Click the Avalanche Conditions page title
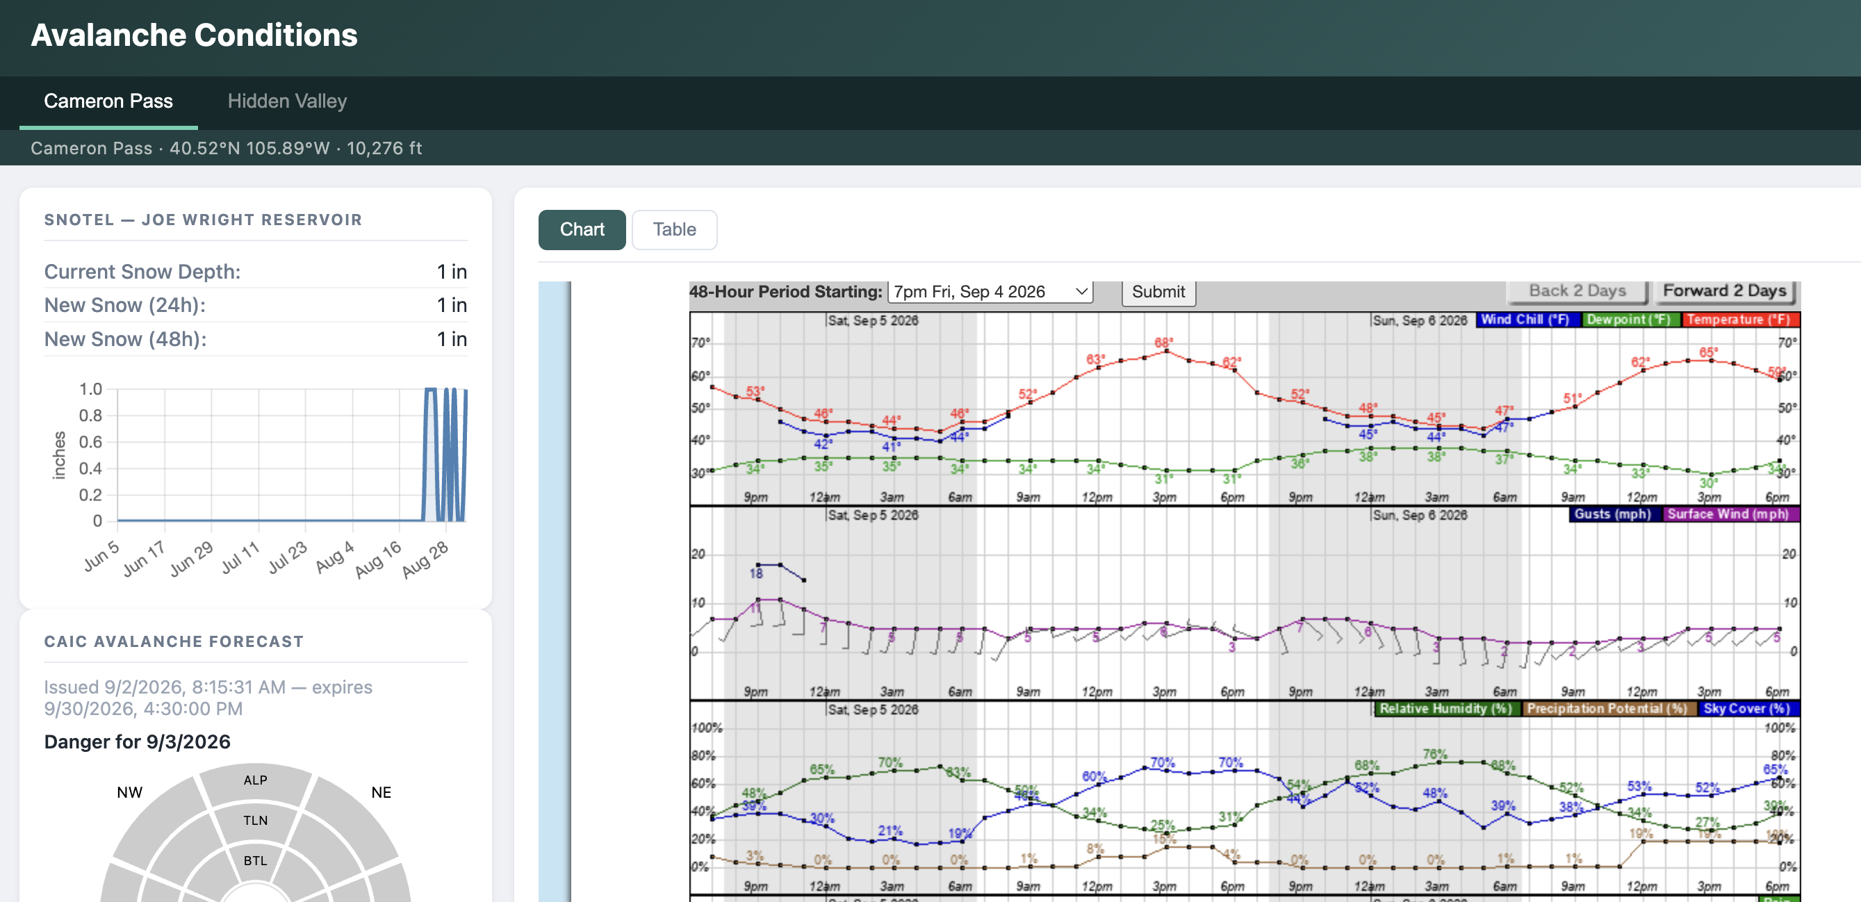This screenshot has height=902, width=1861. [194, 35]
